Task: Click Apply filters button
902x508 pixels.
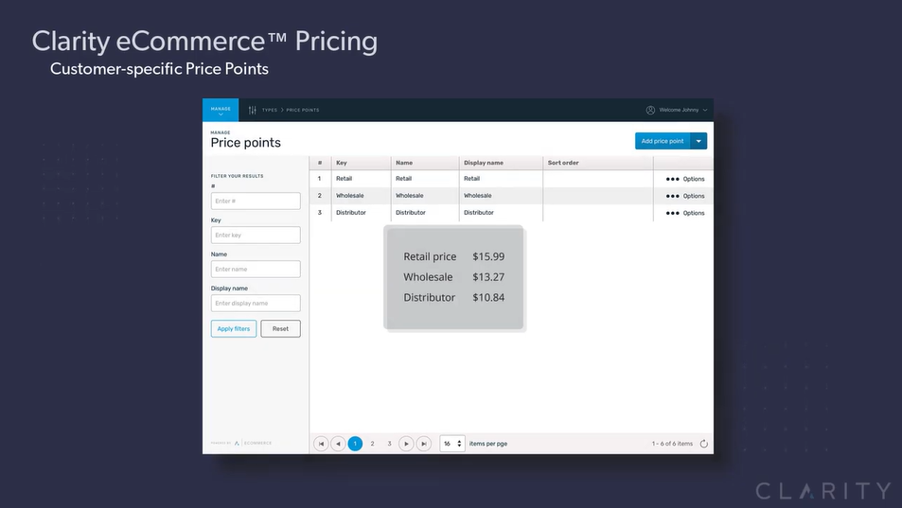Action: (x=234, y=328)
